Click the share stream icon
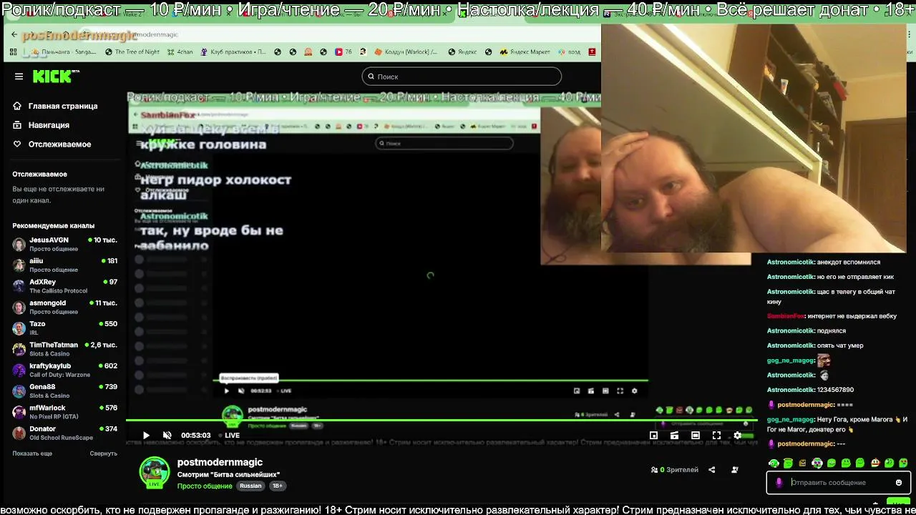The image size is (916, 515). [711, 470]
